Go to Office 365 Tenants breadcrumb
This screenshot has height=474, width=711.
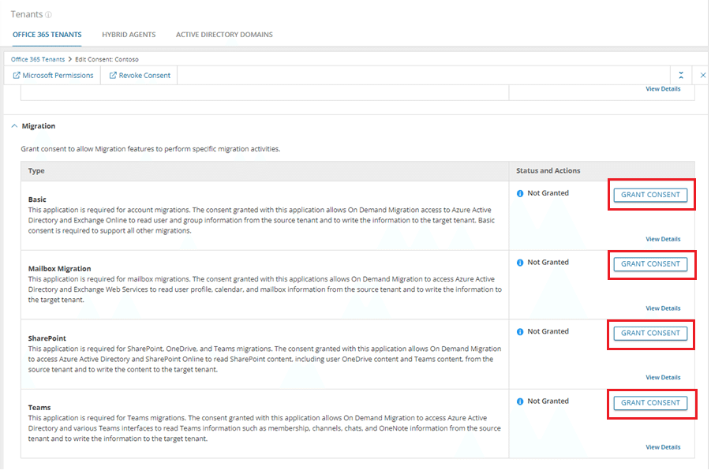pos(38,59)
